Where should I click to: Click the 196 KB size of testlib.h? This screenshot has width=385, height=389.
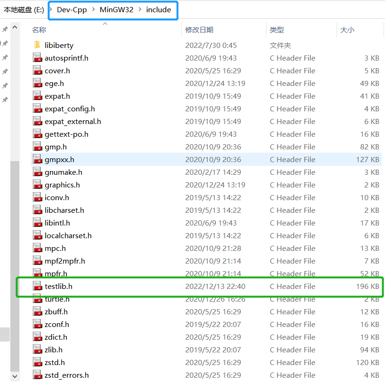click(368, 286)
